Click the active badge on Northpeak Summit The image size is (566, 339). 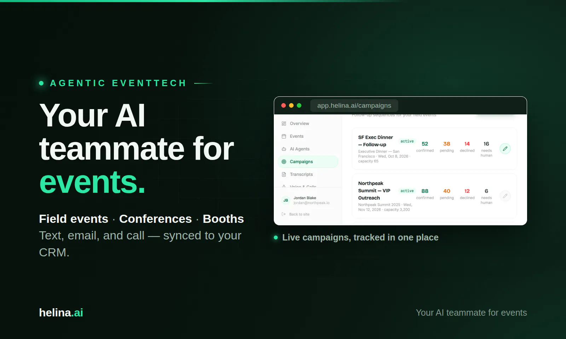pyautogui.click(x=407, y=191)
